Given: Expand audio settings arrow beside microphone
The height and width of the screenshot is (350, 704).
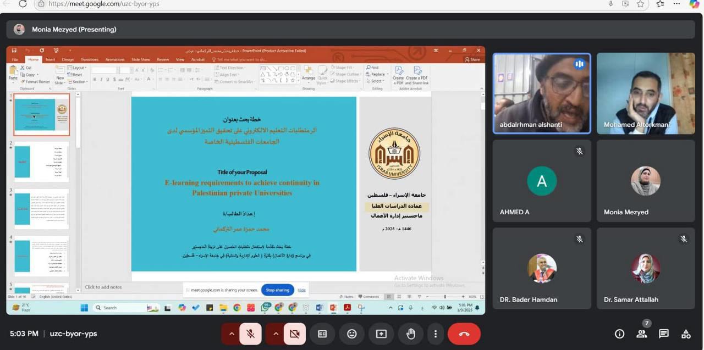Looking at the screenshot, I should click(231, 334).
